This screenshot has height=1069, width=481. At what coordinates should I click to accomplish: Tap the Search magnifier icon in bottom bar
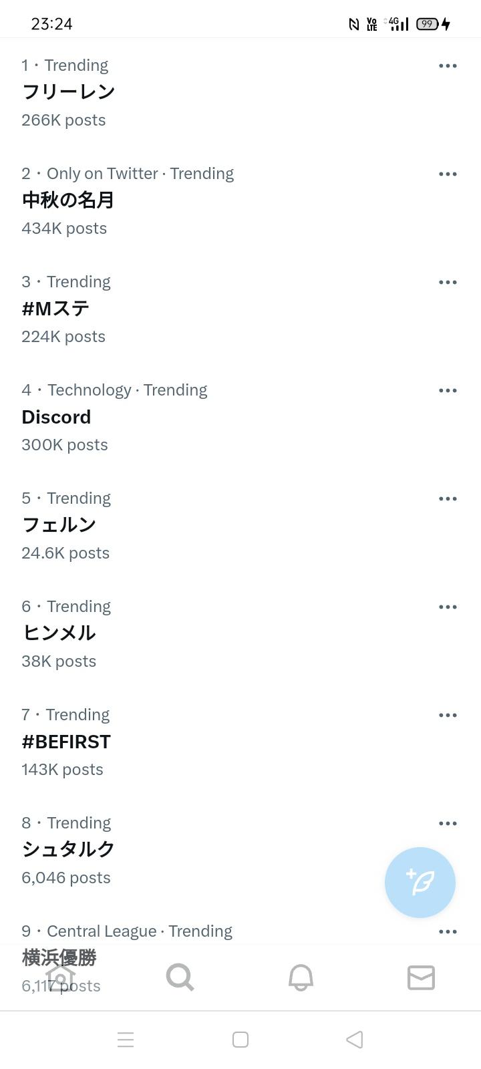(x=180, y=977)
